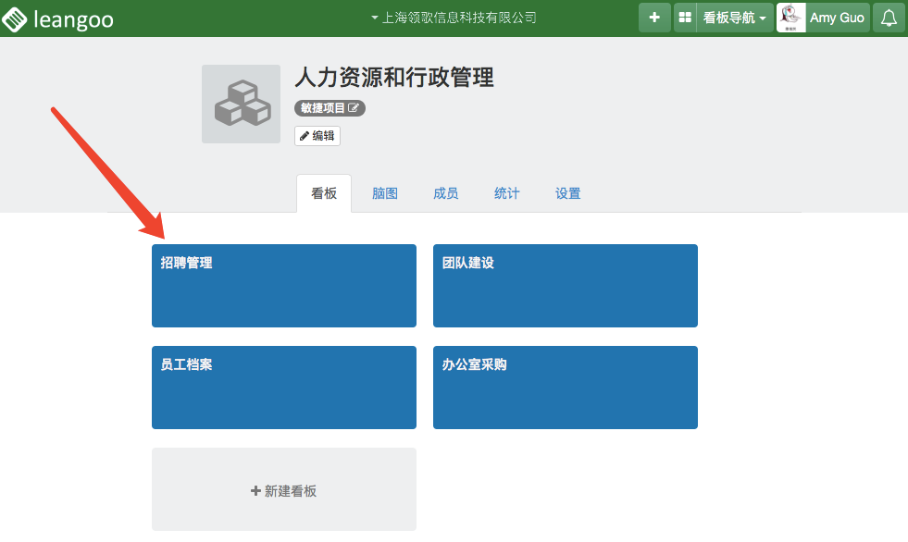Expand the 看板导航 dropdown

point(735,18)
